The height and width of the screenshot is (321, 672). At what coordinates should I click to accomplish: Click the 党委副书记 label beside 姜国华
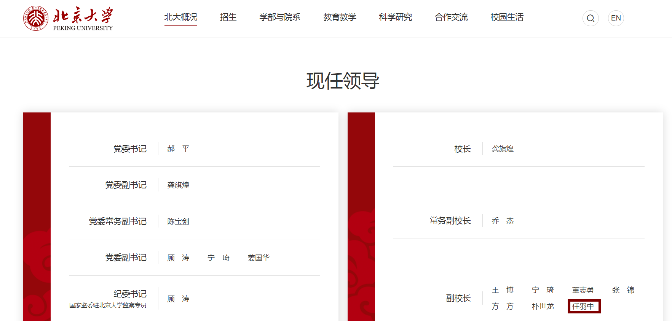point(126,258)
